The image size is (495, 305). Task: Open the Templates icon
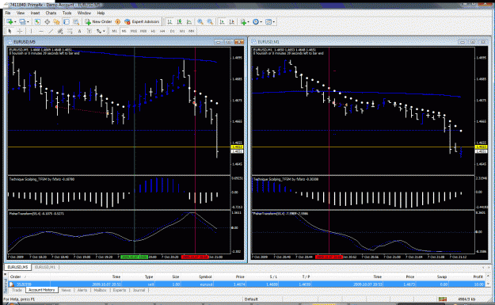point(268,22)
